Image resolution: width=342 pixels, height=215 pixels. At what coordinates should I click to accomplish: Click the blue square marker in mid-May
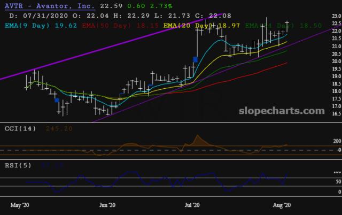57,100
